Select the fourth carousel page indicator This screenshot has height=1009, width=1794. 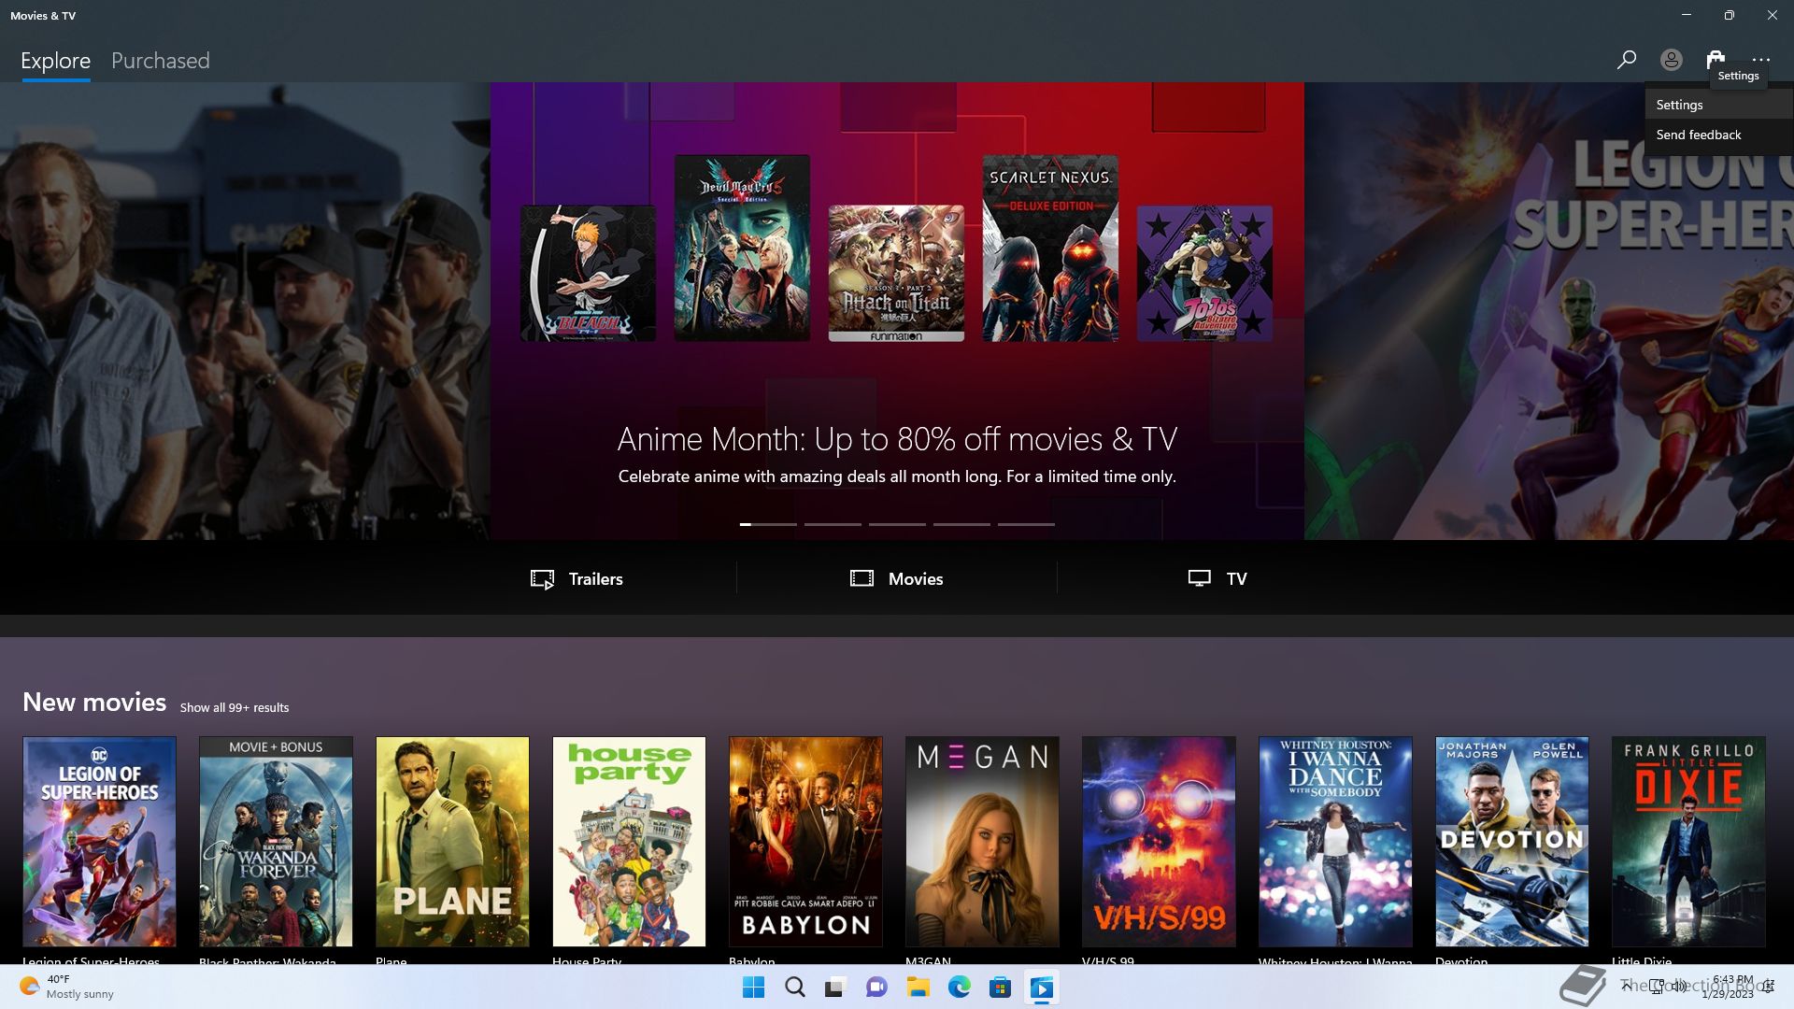click(961, 524)
